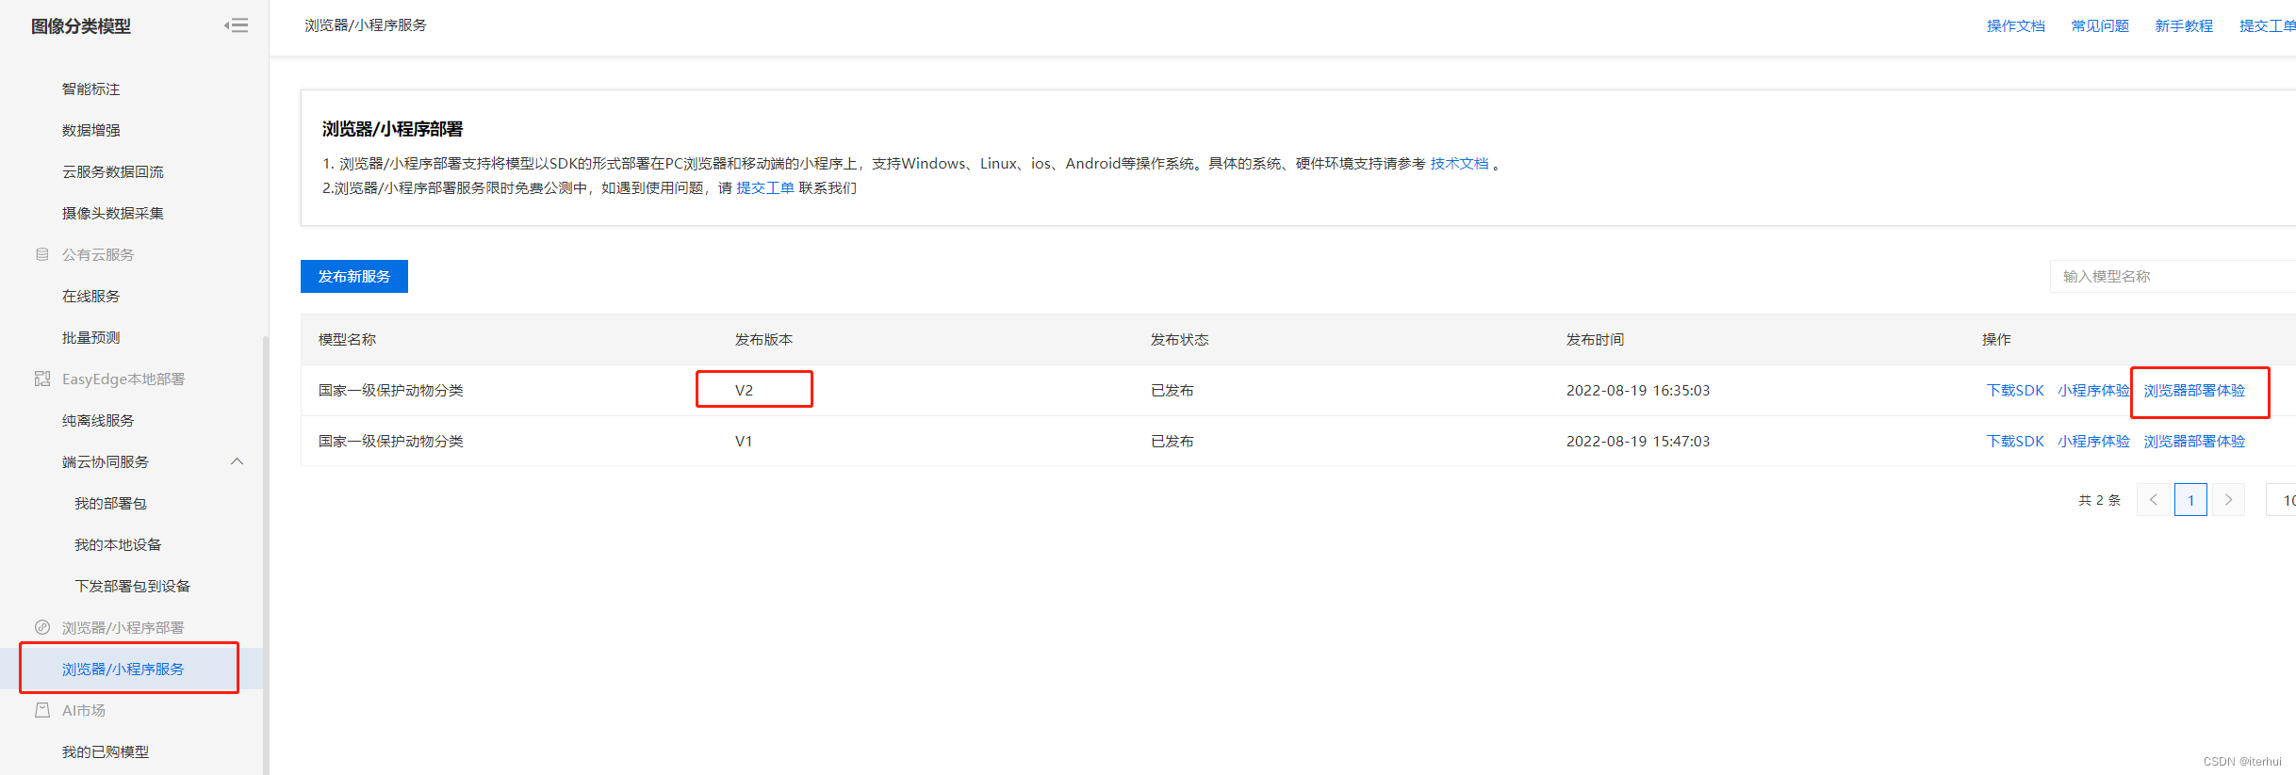Click the EasyEdge本地部署 section icon
Screen dimensions: 2296x775
pyautogui.click(x=42, y=379)
